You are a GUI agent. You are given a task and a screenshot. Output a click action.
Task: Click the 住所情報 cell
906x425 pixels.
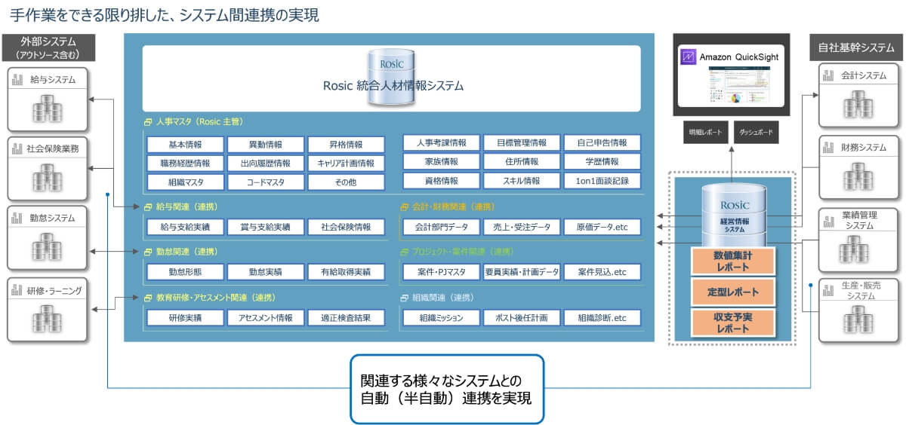[x=522, y=161]
